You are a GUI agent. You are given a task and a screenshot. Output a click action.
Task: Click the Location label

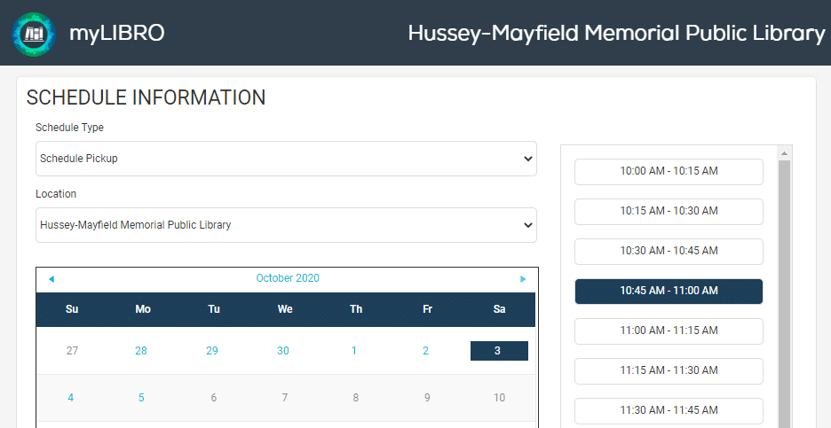pos(56,194)
